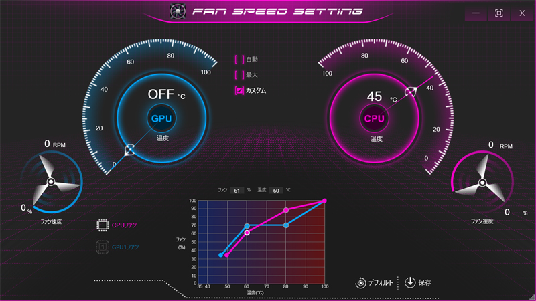Image resolution: width=536 pixels, height=301 pixels.
Task: Click the デフォルト button text
Action: 381,282
